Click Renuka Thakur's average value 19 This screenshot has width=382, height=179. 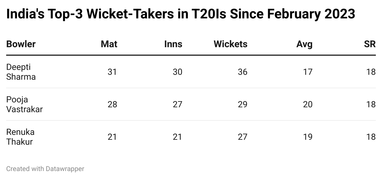pos(307,137)
